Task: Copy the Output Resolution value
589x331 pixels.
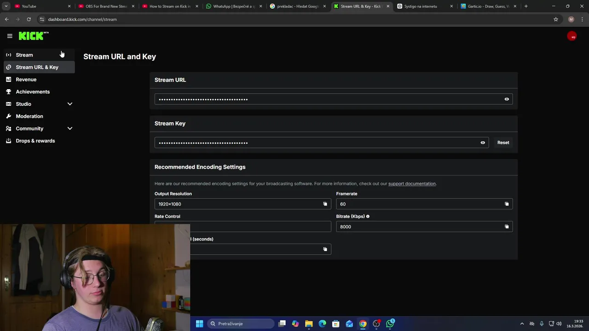Action: point(325,204)
